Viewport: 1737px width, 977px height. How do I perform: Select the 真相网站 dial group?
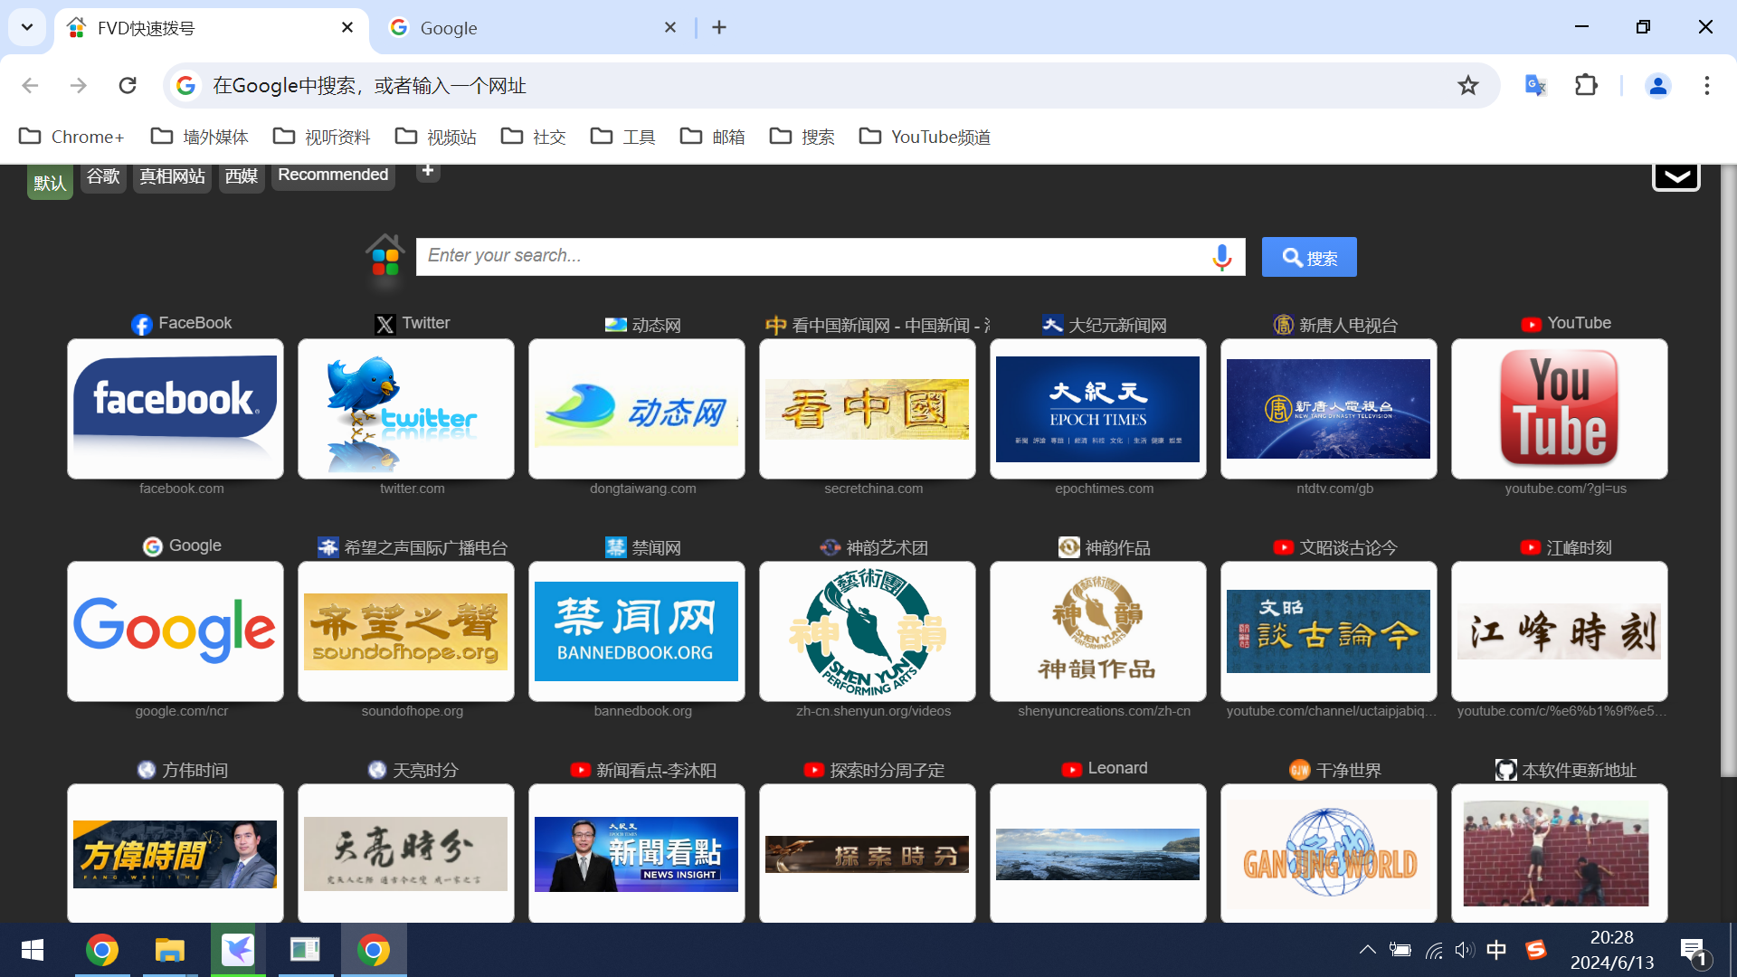(172, 176)
